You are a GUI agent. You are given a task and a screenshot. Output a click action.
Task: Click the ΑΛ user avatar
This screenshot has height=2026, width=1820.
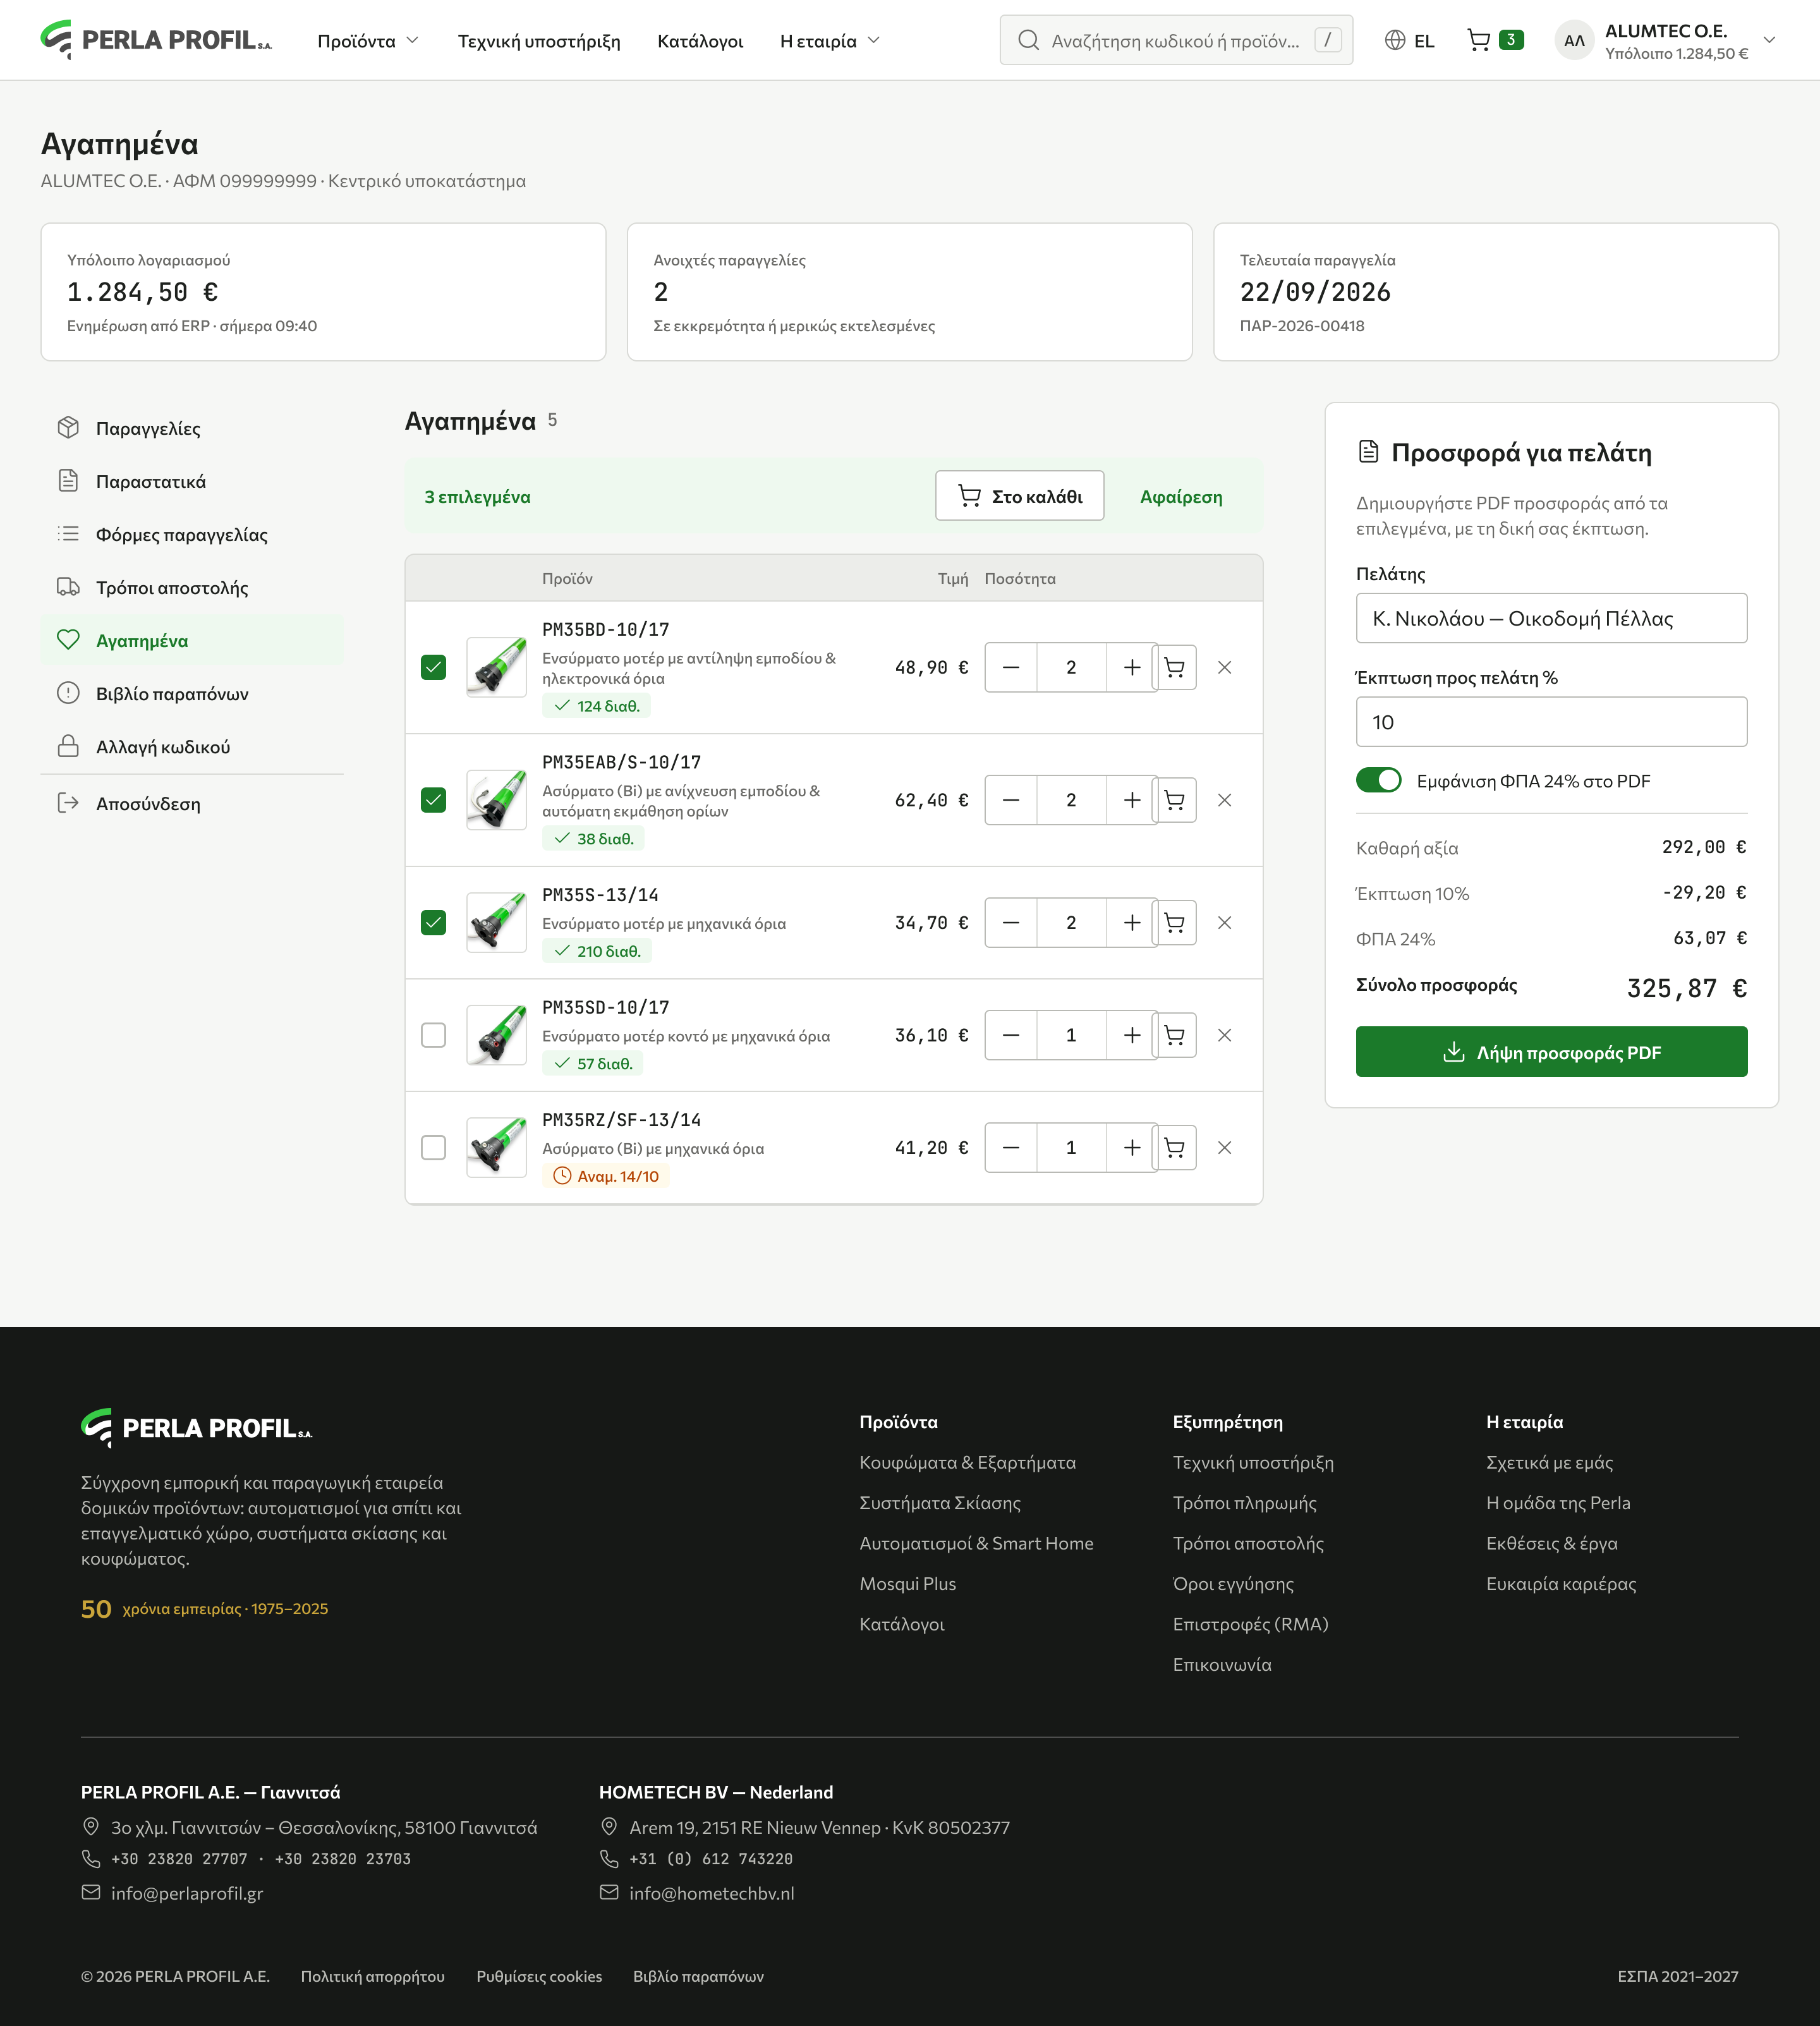click(1574, 40)
